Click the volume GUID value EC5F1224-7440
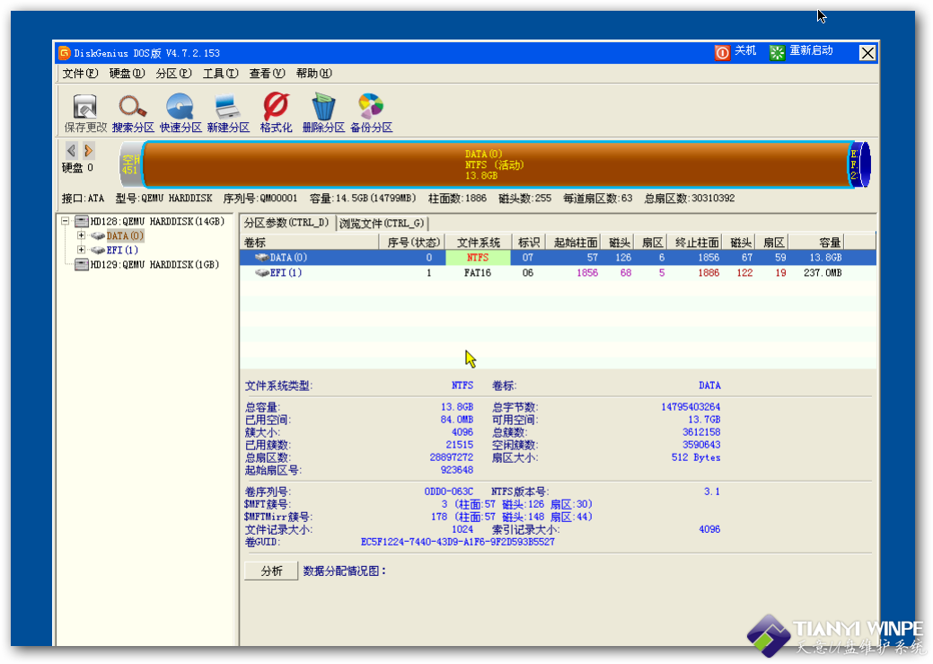 point(458,542)
